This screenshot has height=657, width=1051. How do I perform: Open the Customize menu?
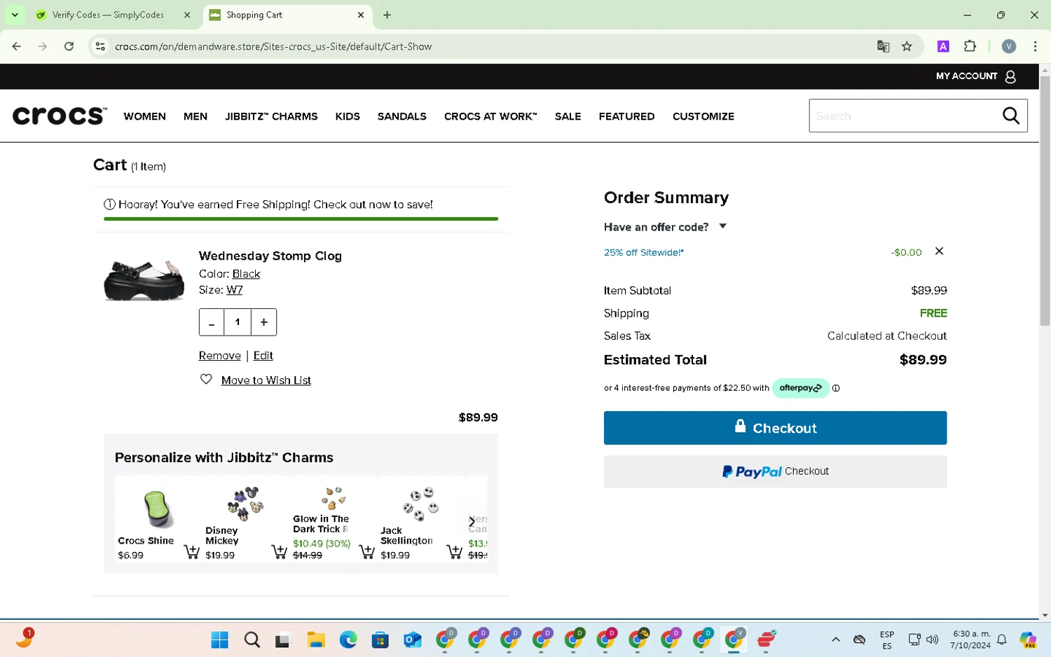point(703,116)
